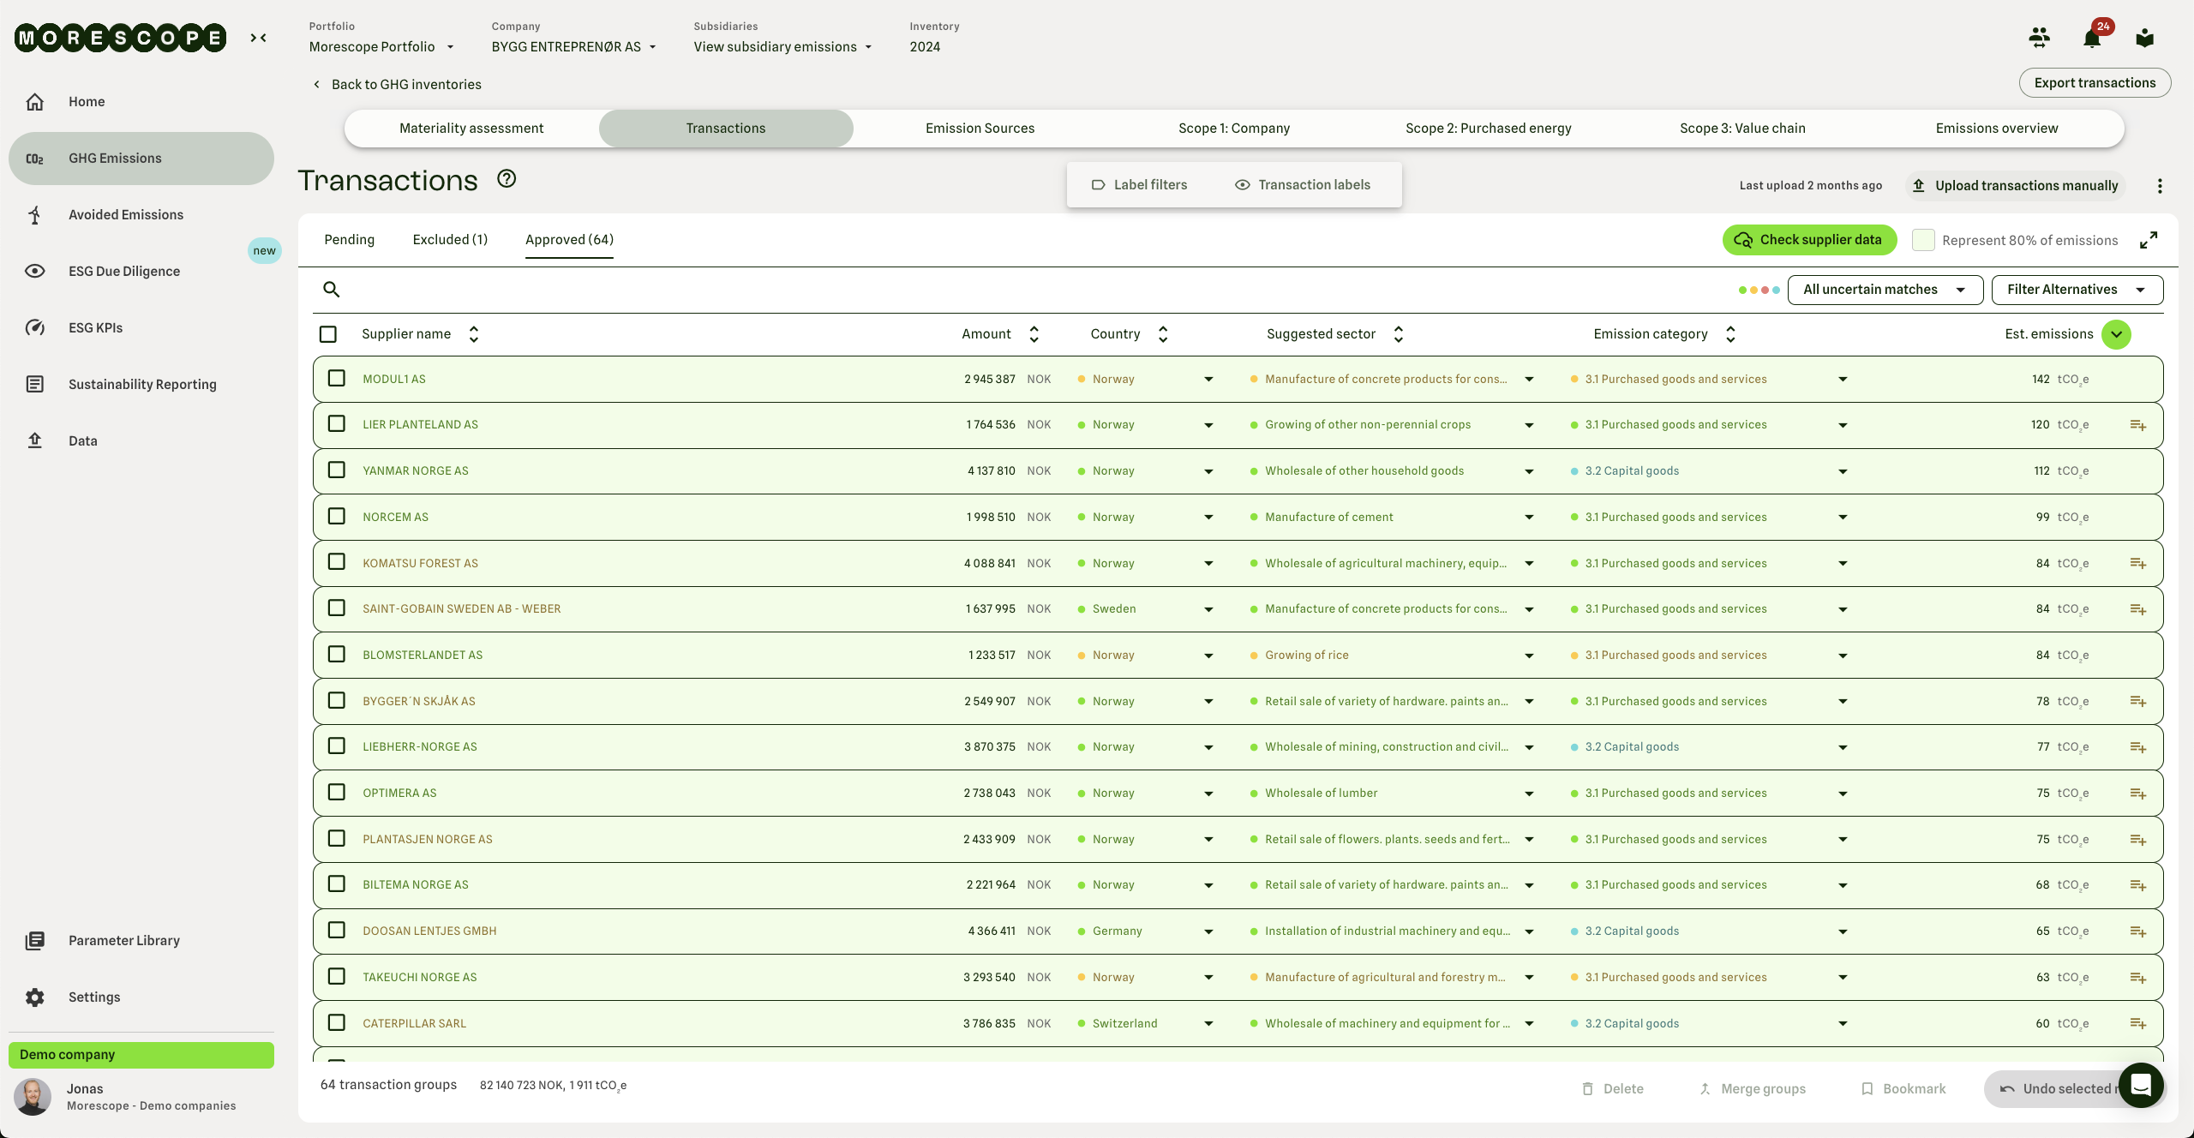The image size is (2194, 1138).
Task: Open the Portfolio dropdown
Action: [x=381, y=47]
